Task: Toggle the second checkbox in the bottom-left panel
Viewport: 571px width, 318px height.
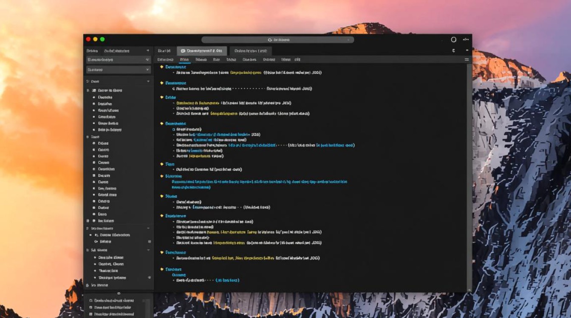Action: click(90, 307)
